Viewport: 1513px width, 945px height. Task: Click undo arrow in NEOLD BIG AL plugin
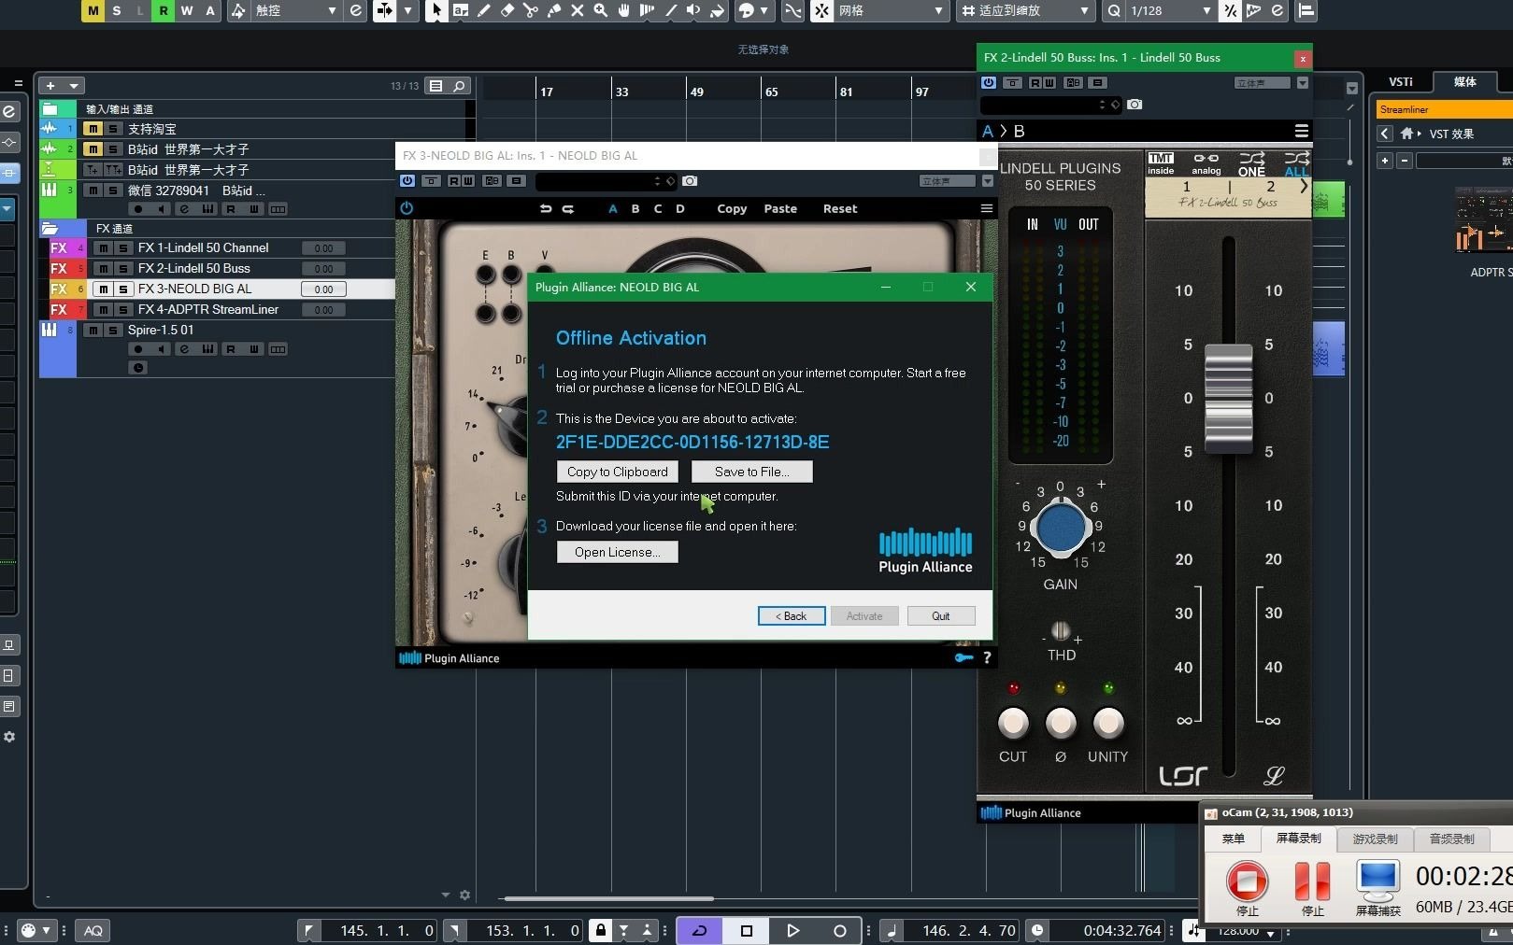click(x=546, y=209)
